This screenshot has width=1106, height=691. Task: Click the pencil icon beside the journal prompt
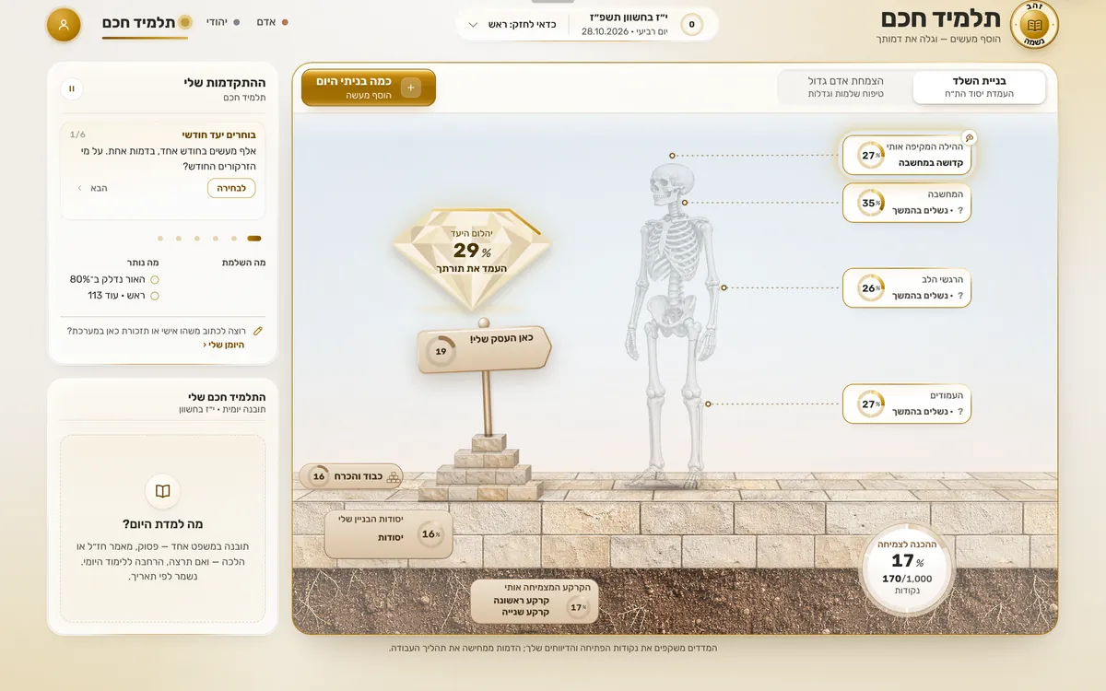click(258, 331)
